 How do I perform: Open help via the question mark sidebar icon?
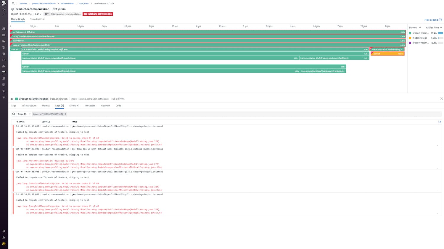pyautogui.click(x=4, y=231)
